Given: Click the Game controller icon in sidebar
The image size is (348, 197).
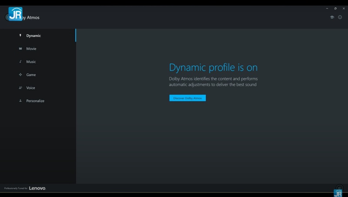Looking at the screenshot, I should click(20, 75).
